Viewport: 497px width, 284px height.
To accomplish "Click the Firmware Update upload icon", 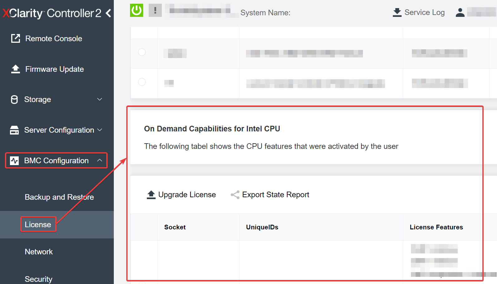I will [x=15, y=69].
